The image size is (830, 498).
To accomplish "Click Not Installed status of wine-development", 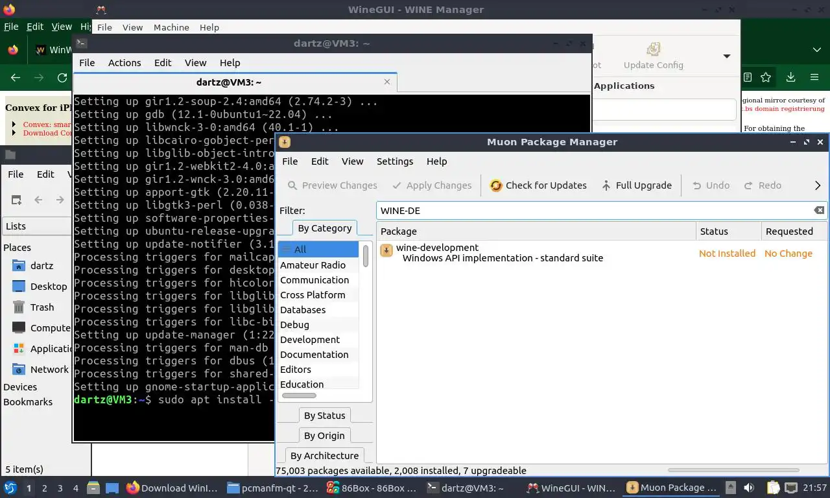I will click(727, 254).
